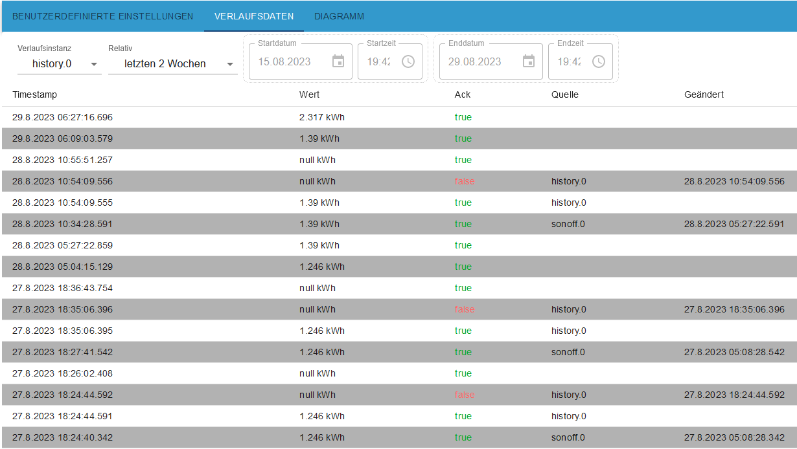This screenshot has height=449, width=797.
Task: Switch to Benutzerdefinierte Einstellungen tab
Action: point(103,16)
